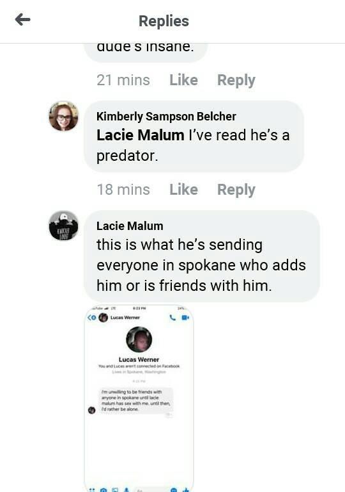Click thumbs-up icon at bottom of attached screenshot
Screen dimensions: 345x492
186,489
